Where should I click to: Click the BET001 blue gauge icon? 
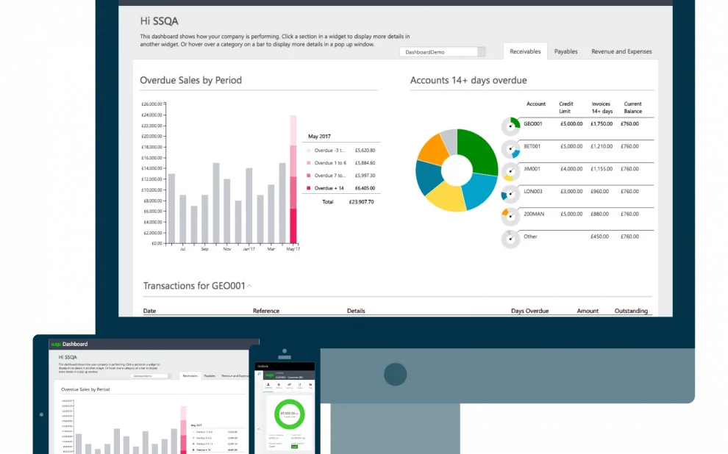coord(511,146)
